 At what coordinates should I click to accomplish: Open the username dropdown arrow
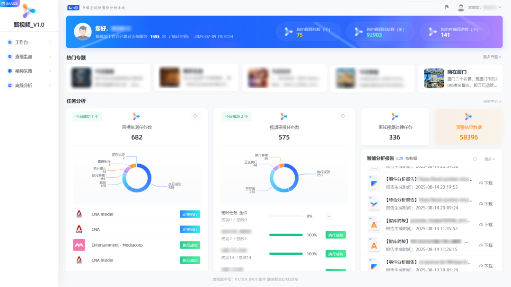coord(500,8)
